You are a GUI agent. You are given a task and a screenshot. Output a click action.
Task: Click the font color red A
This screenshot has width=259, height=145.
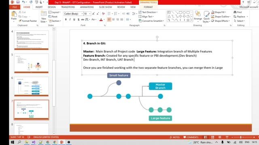click(x=101, y=20)
